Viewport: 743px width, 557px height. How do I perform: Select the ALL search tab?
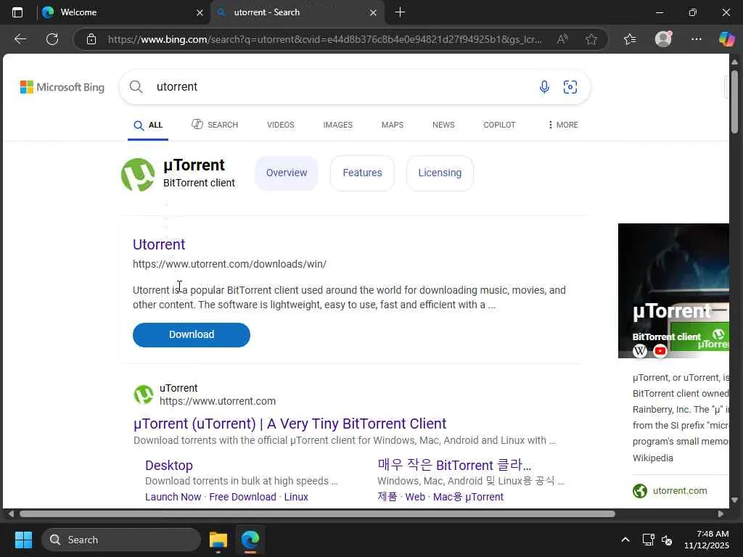coord(148,125)
